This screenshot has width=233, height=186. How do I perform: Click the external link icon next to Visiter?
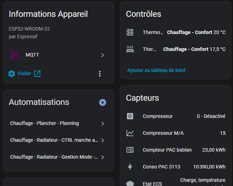pyautogui.click(x=37, y=74)
